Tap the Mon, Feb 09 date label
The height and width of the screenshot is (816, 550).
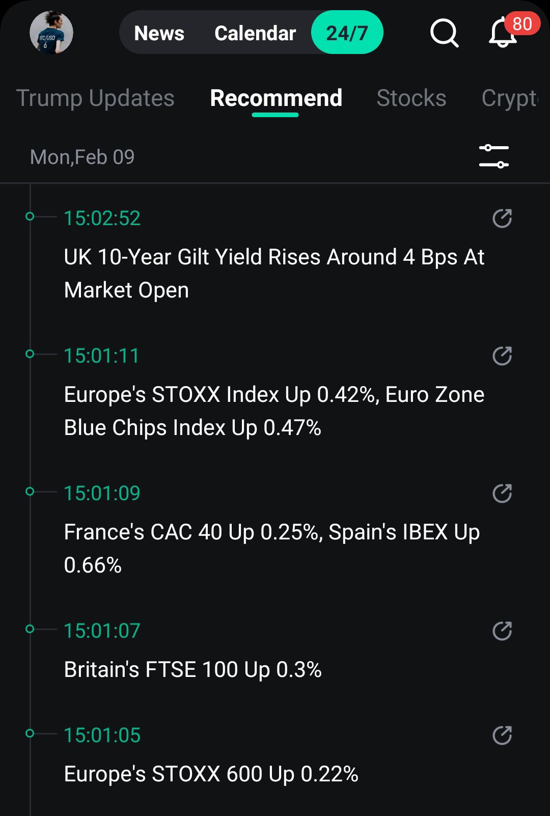[x=82, y=157]
